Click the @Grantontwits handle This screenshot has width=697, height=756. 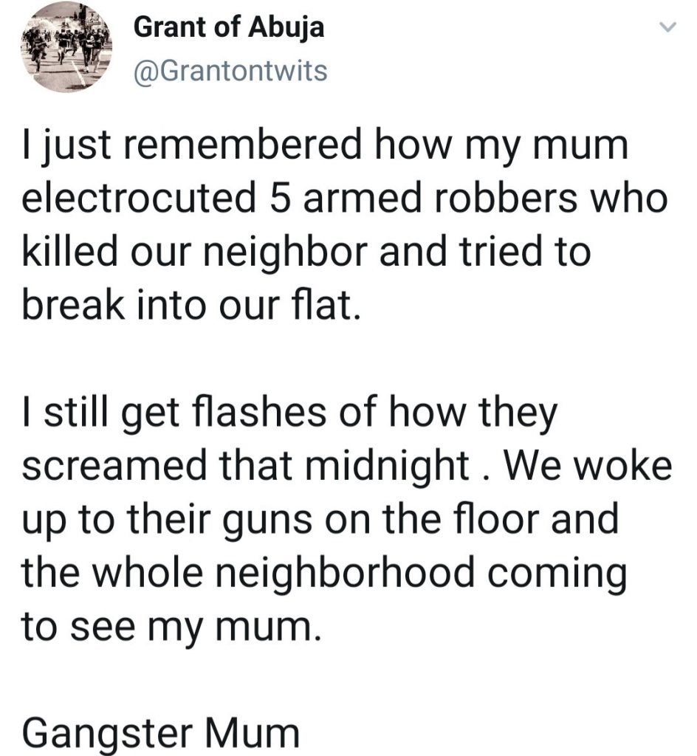(x=230, y=72)
